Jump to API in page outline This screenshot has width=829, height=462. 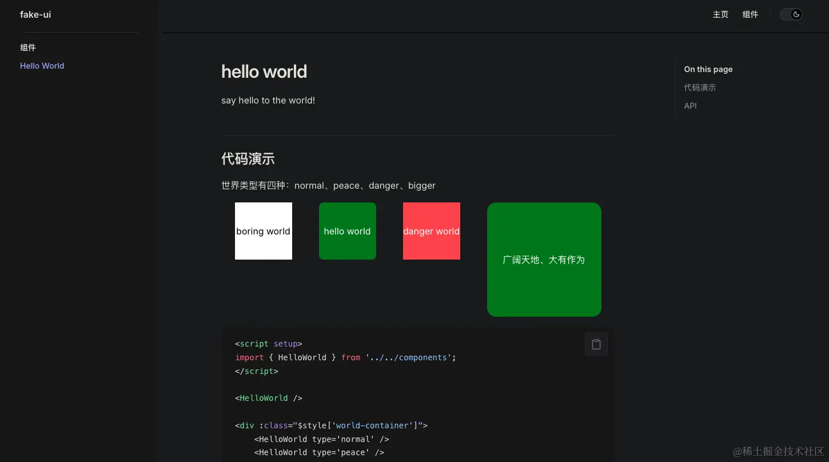point(690,106)
